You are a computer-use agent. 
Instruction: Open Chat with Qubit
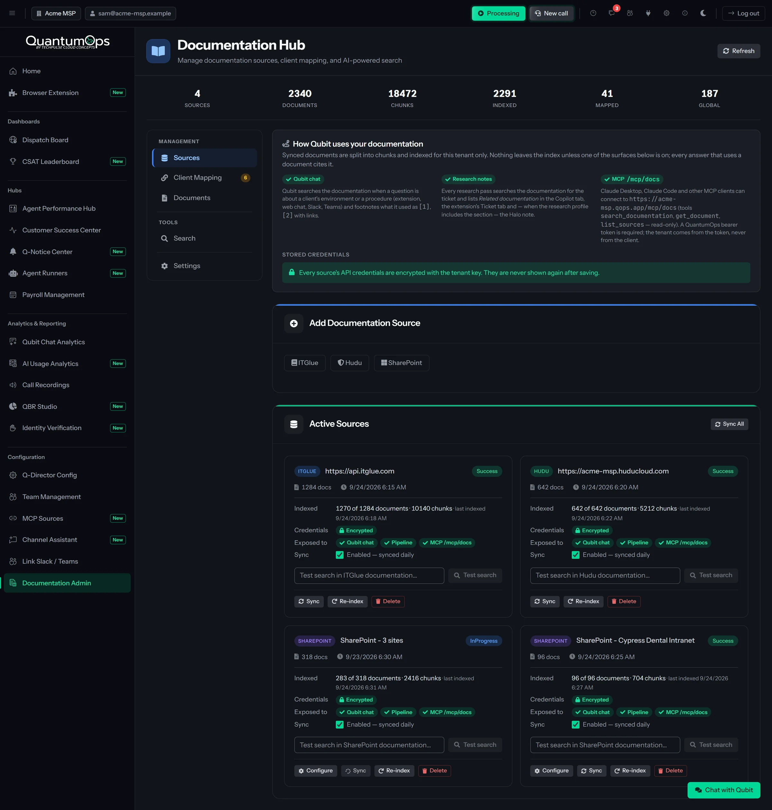[x=724, y=790]
